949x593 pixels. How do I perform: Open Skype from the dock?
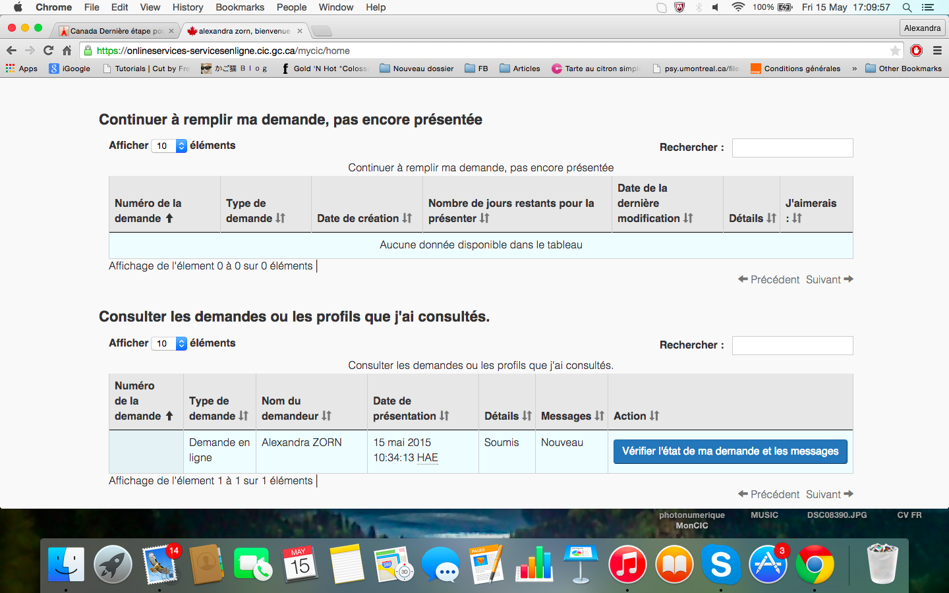coord(721,565)
